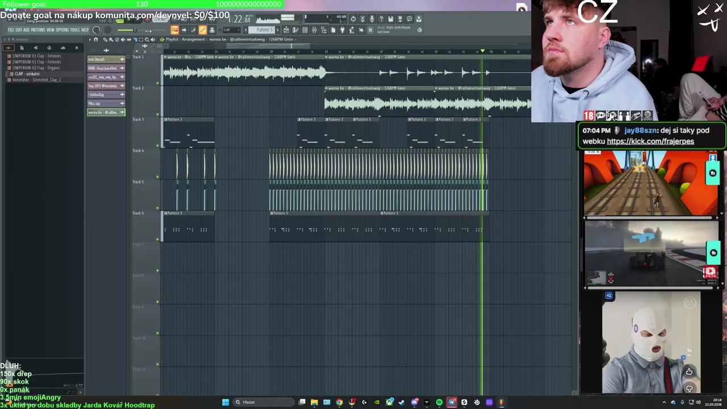Click the scissors audio editor icon
The width and height of the screenshot is (727, 409).
click(x=362, y=19)
